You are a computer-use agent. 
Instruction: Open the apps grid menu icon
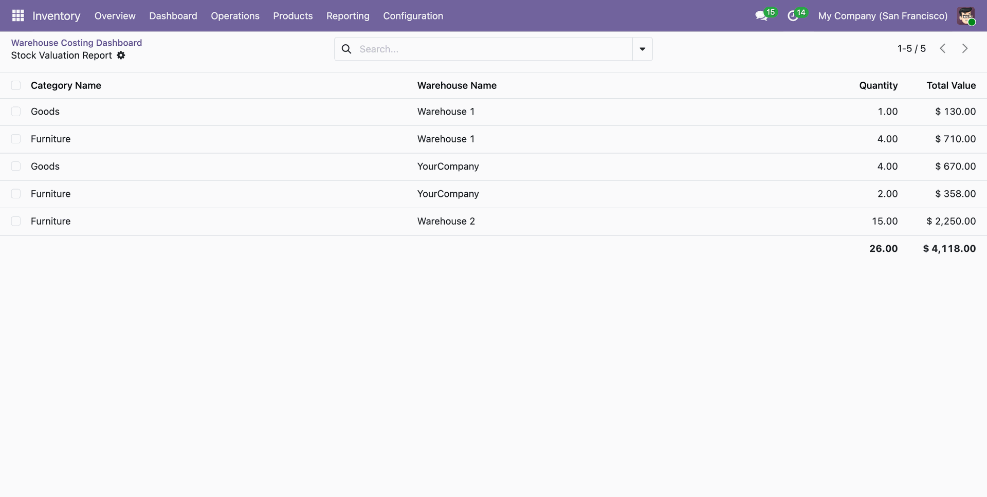tap(18, 16)
